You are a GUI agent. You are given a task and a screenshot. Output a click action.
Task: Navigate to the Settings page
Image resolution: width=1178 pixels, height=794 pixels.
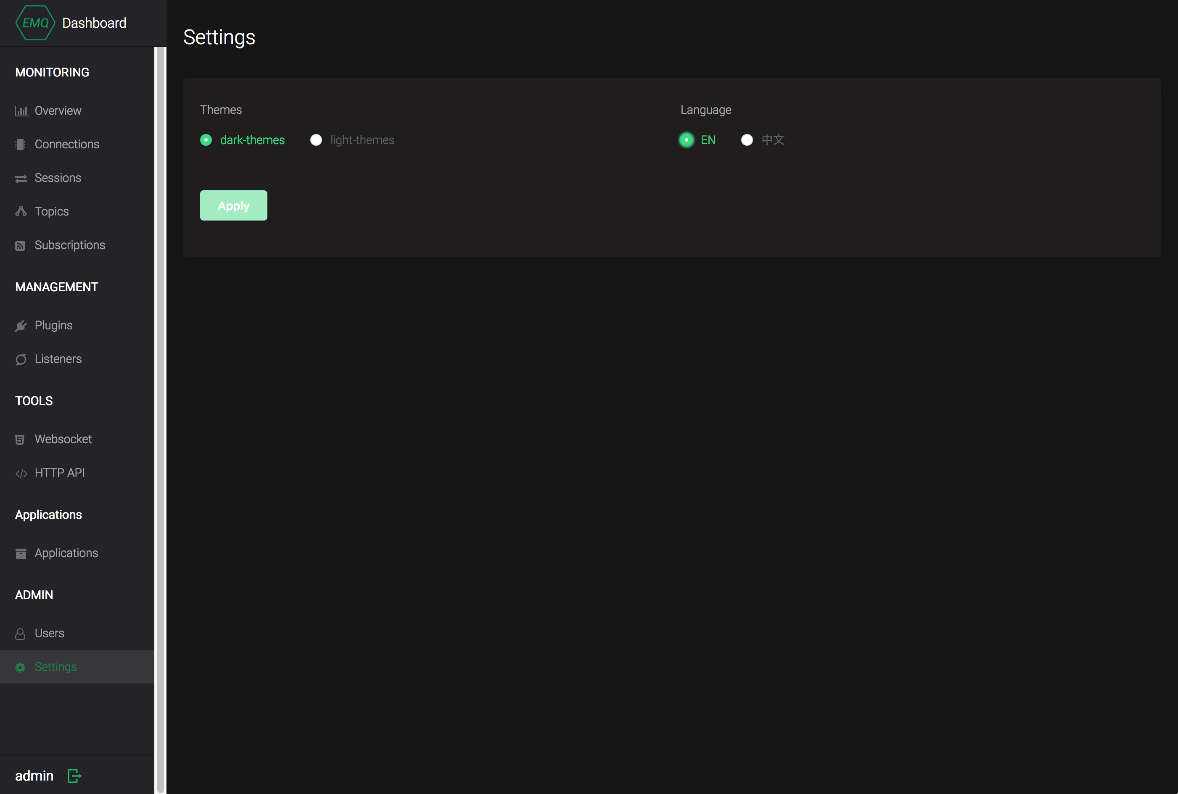55,666
